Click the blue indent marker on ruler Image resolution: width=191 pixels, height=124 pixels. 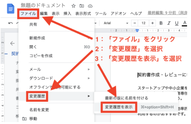(137, 31)
